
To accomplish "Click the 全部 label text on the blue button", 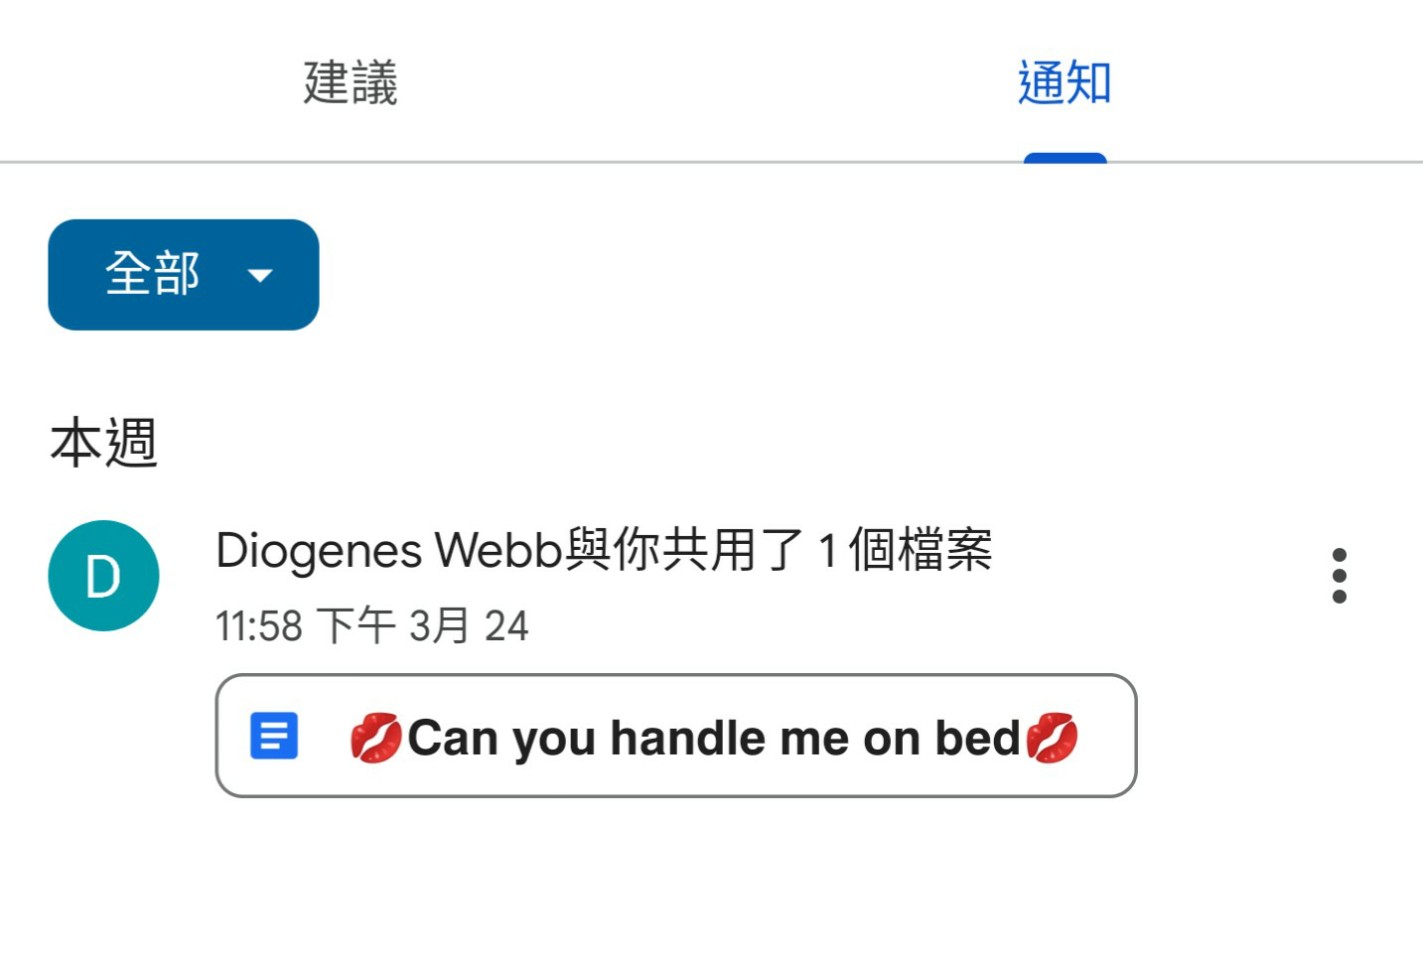I will (x=153, y=273).
